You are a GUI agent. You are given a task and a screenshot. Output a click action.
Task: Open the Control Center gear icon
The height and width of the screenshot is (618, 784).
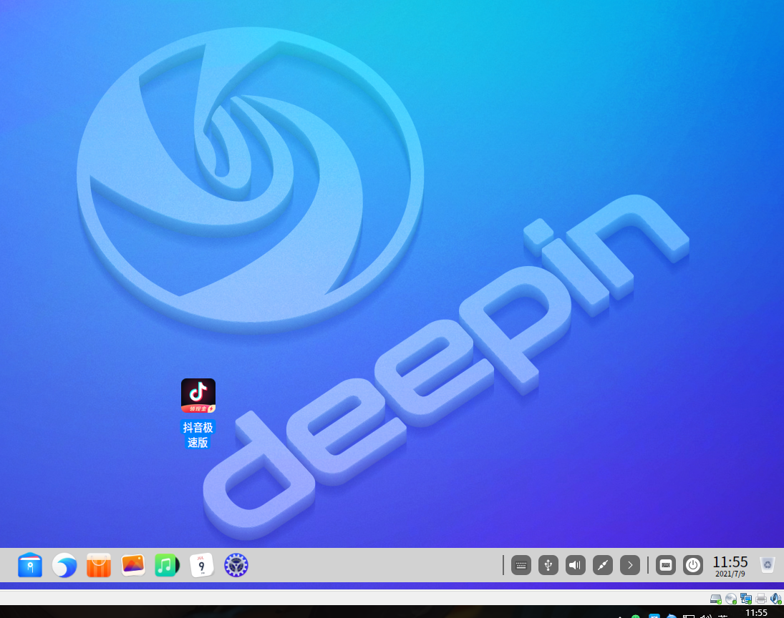tap(236, 565)
